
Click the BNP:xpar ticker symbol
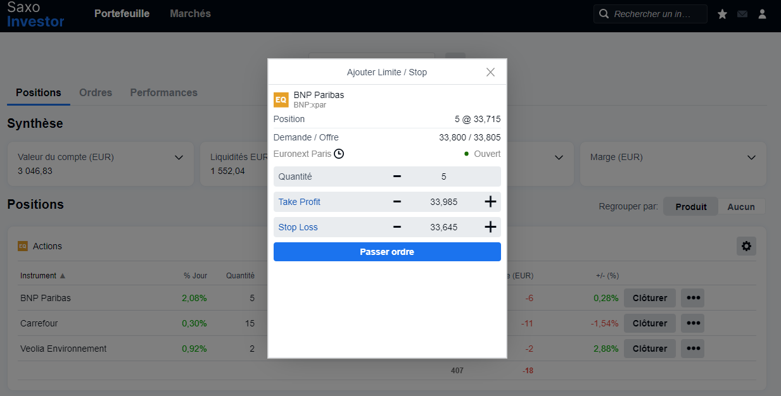pyautogui.click(x=310, y=105)
